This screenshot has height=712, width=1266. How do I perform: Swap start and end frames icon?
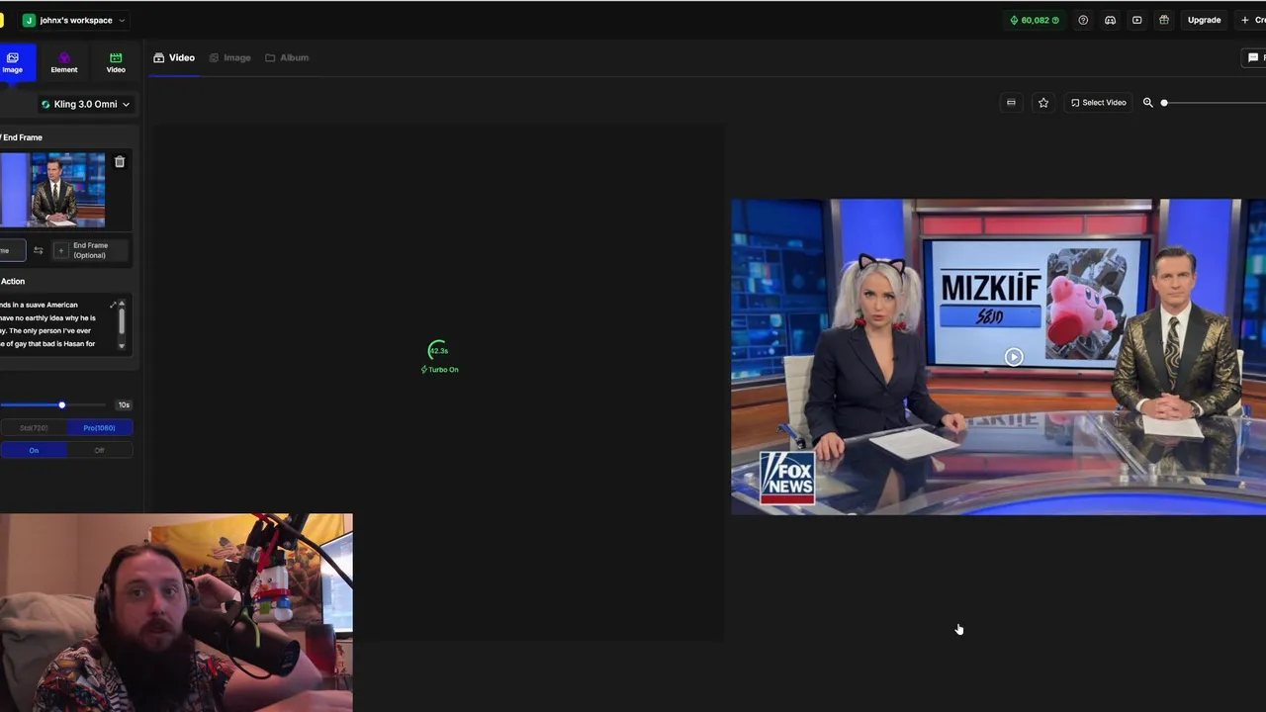tap(39, 250)
